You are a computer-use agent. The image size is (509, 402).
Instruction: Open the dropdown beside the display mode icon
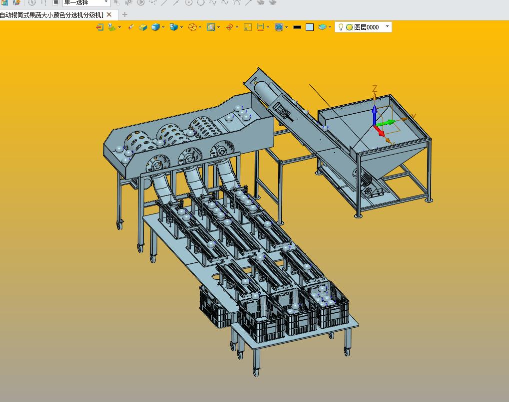point(120,27)
